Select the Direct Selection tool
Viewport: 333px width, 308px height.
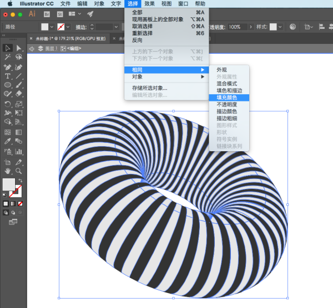(x=19, y=48)
